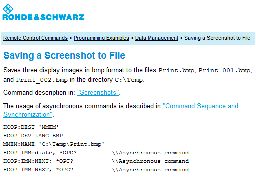Click the separator arrow after Remote Control Commands
Image resolution: width=256 pixels, height=179 pixels.
click(x=71, y=38)
